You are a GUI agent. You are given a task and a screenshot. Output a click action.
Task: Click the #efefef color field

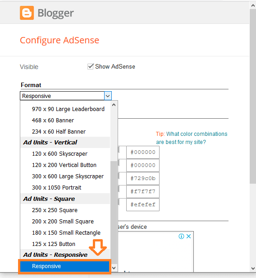click(x=143, y=205)
